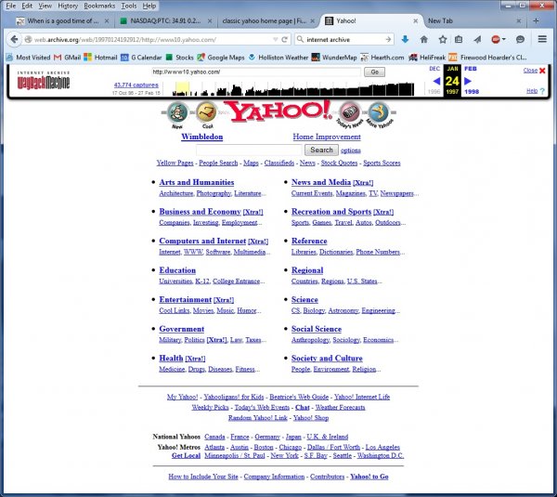Open Arts and Humanities category
Screen dimensions: 557x497
click(197, 182)
